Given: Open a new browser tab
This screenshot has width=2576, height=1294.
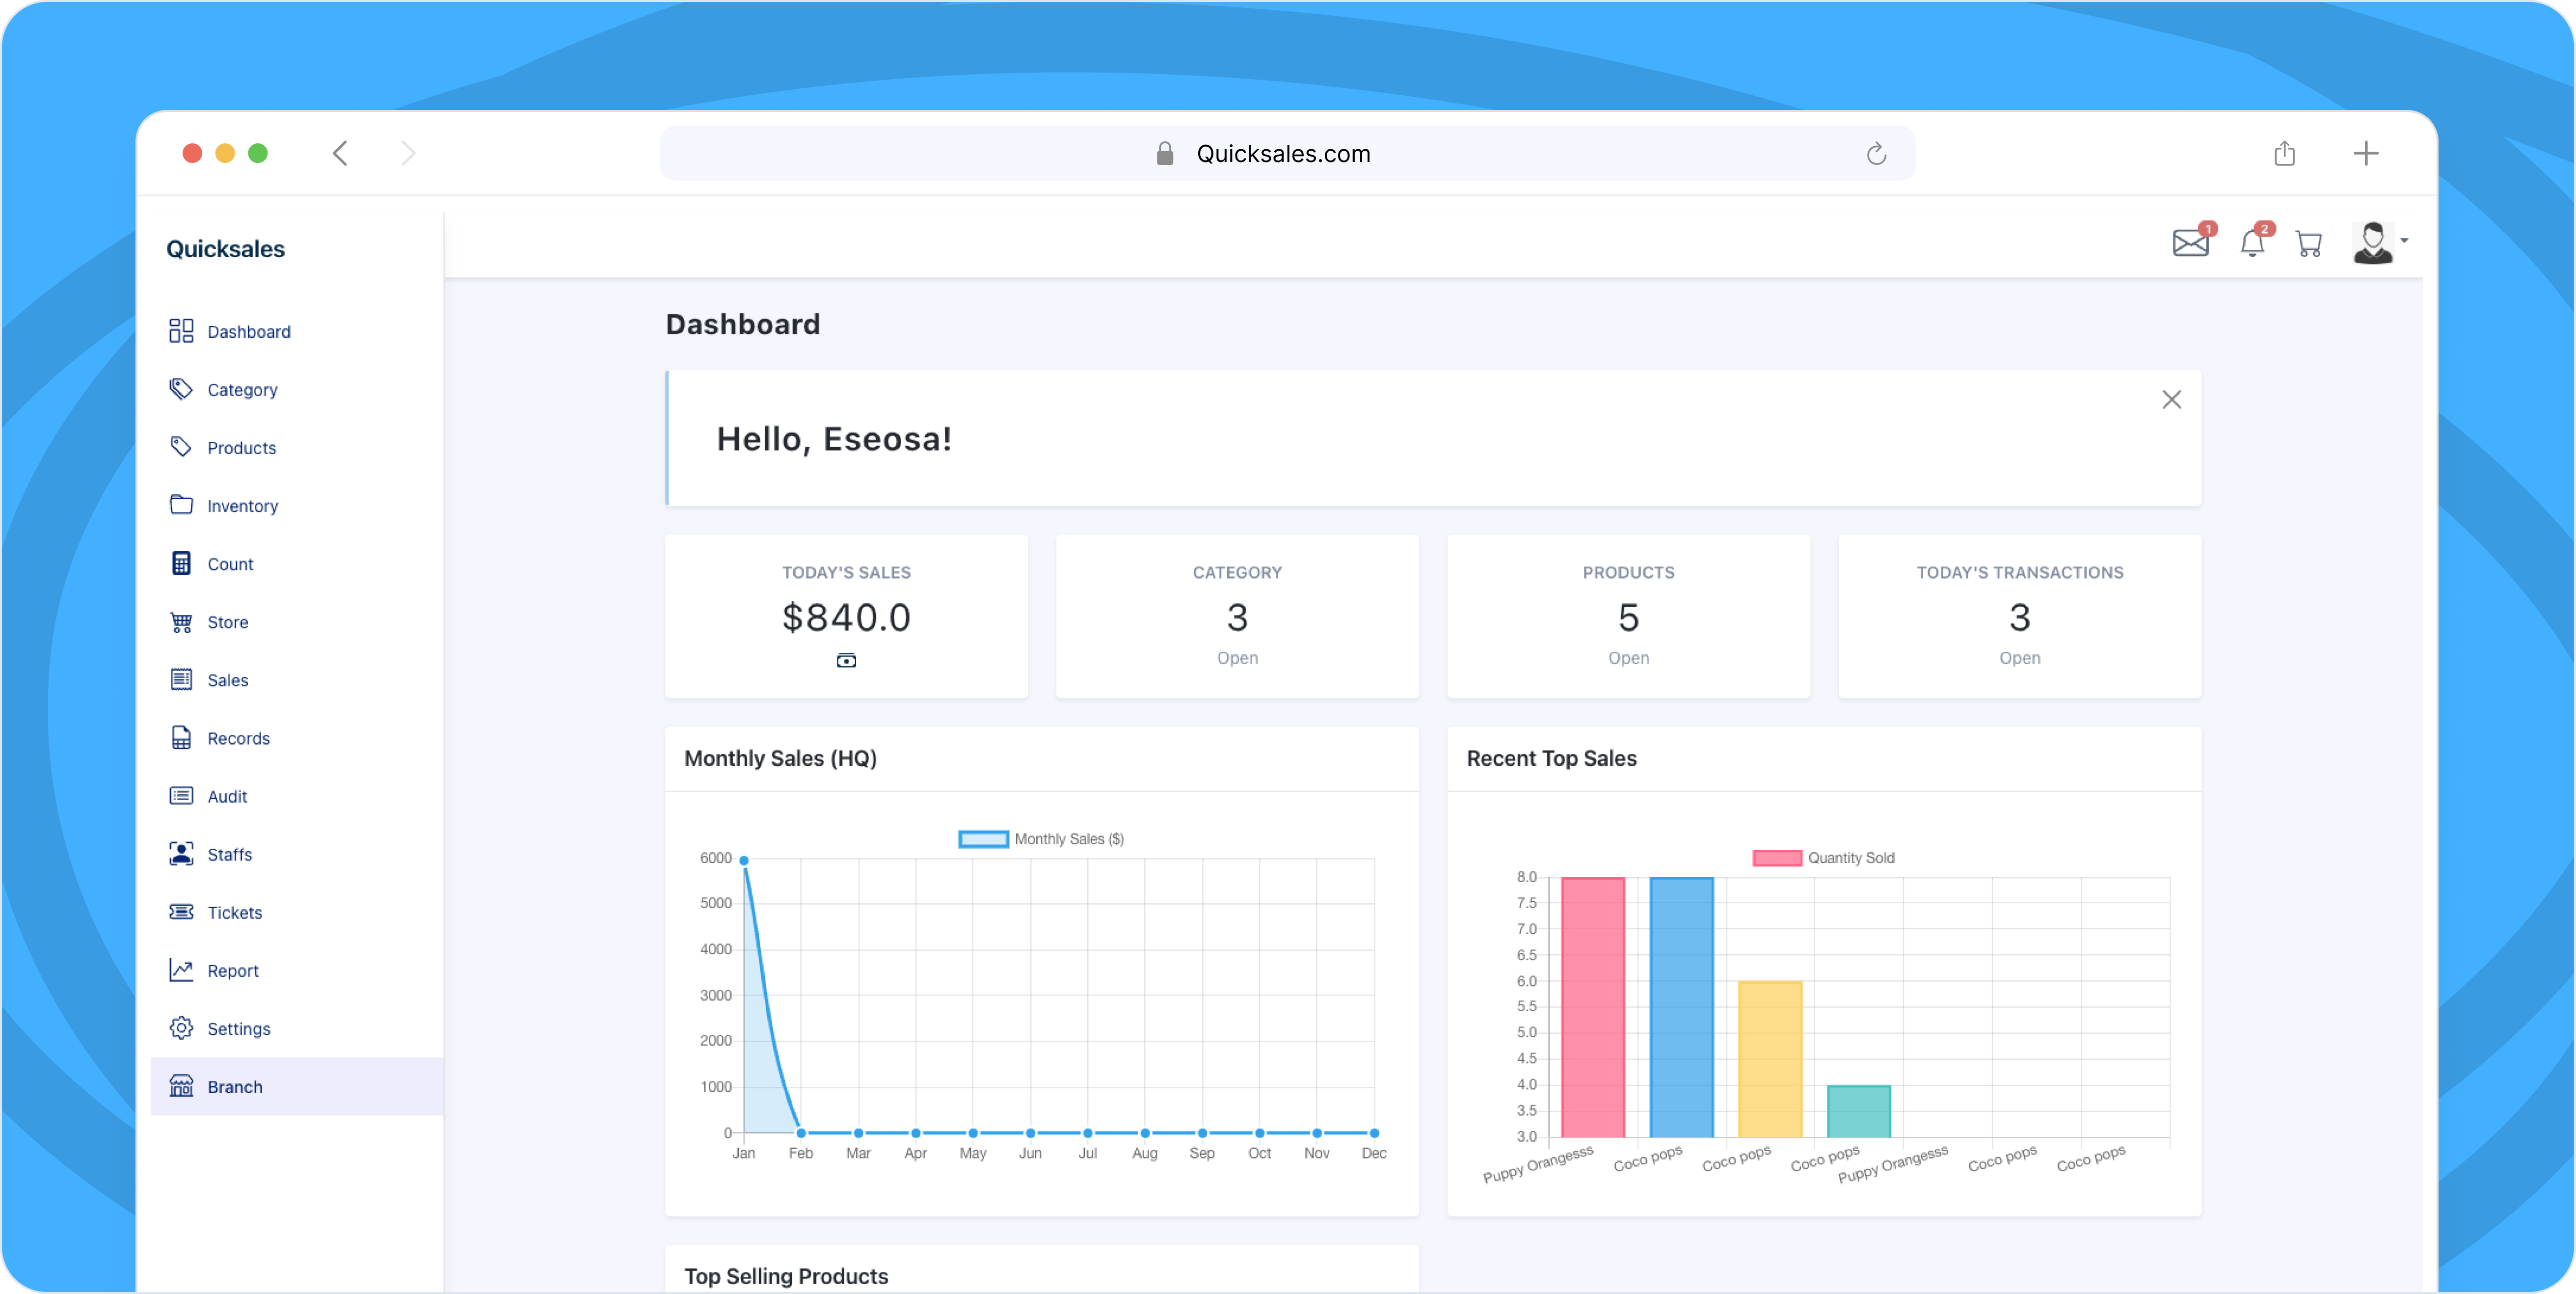Looking at the screenshot, I should pos(2365,153).
